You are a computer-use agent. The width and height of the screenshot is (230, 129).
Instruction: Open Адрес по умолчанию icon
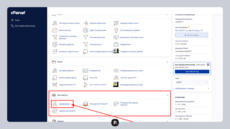point(85,30)
